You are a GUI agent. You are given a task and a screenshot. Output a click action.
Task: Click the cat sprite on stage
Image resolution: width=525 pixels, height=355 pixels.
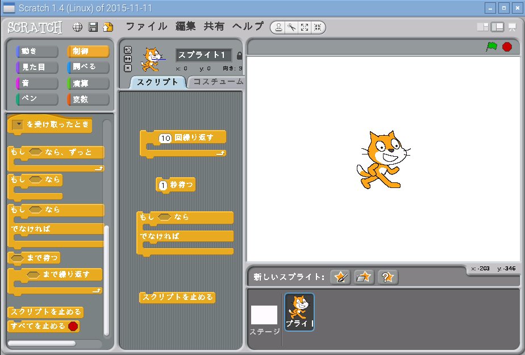(383, 160)
